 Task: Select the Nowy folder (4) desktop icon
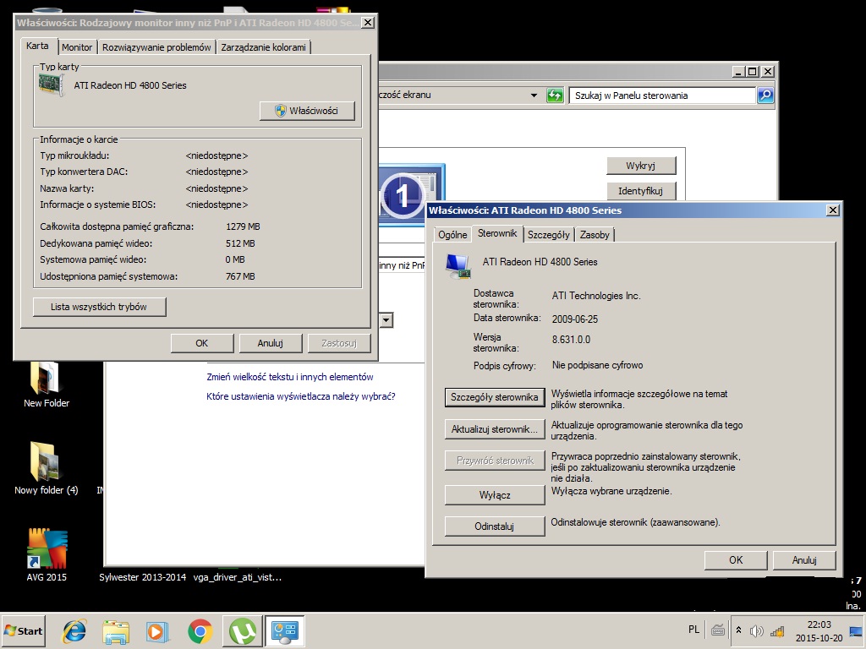pos(47,468)
